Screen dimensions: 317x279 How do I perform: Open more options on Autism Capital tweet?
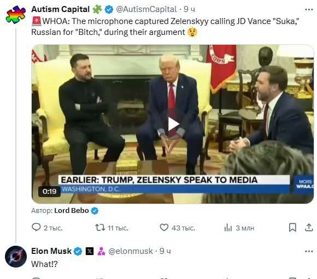tap(309, 9)
